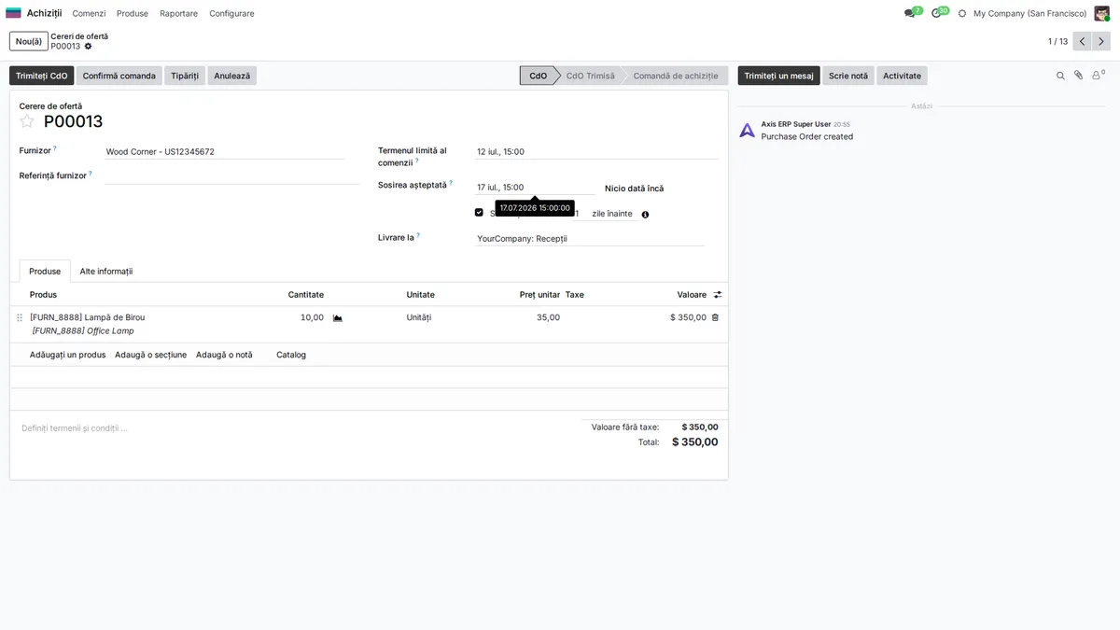Click Confirmă comanda button
The width and height of the screenshot is (1120, 630).
tap(119, 76)
